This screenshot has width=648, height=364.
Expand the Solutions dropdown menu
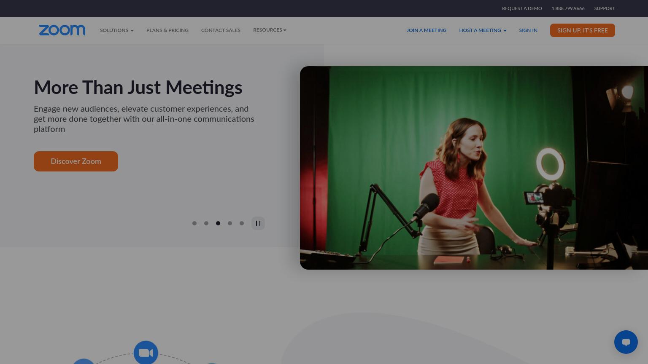tap(117, 30)
